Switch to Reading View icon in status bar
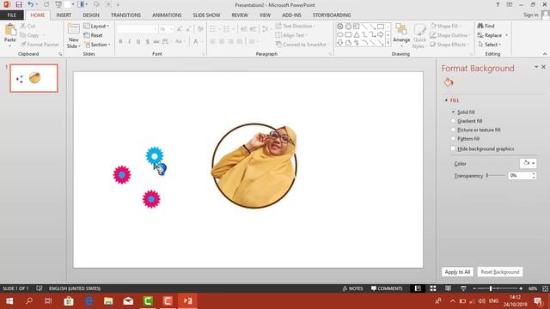Viewport: 550px width, 309px height. [448, 288]
